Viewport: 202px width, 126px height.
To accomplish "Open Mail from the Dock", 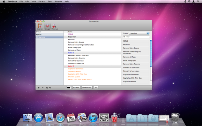I will point(49,117).
